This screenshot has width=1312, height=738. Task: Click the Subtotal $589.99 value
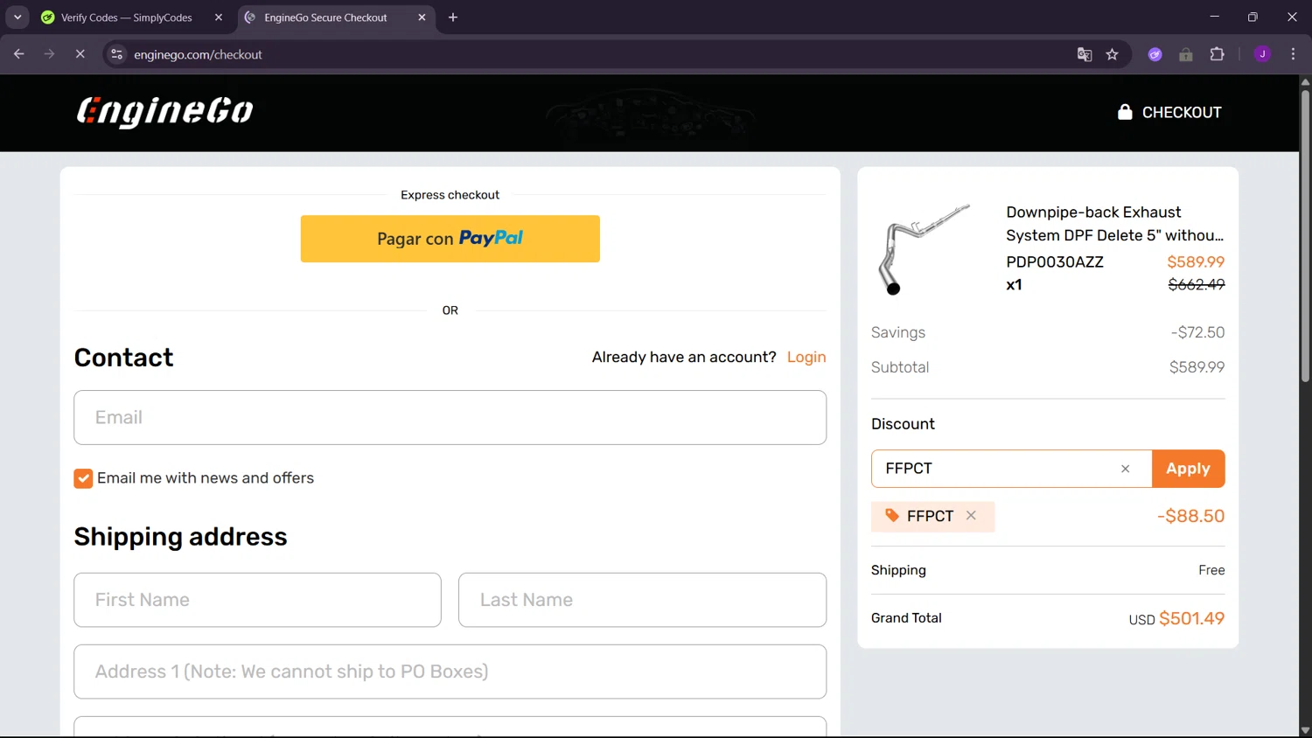tap(1197, 367)
